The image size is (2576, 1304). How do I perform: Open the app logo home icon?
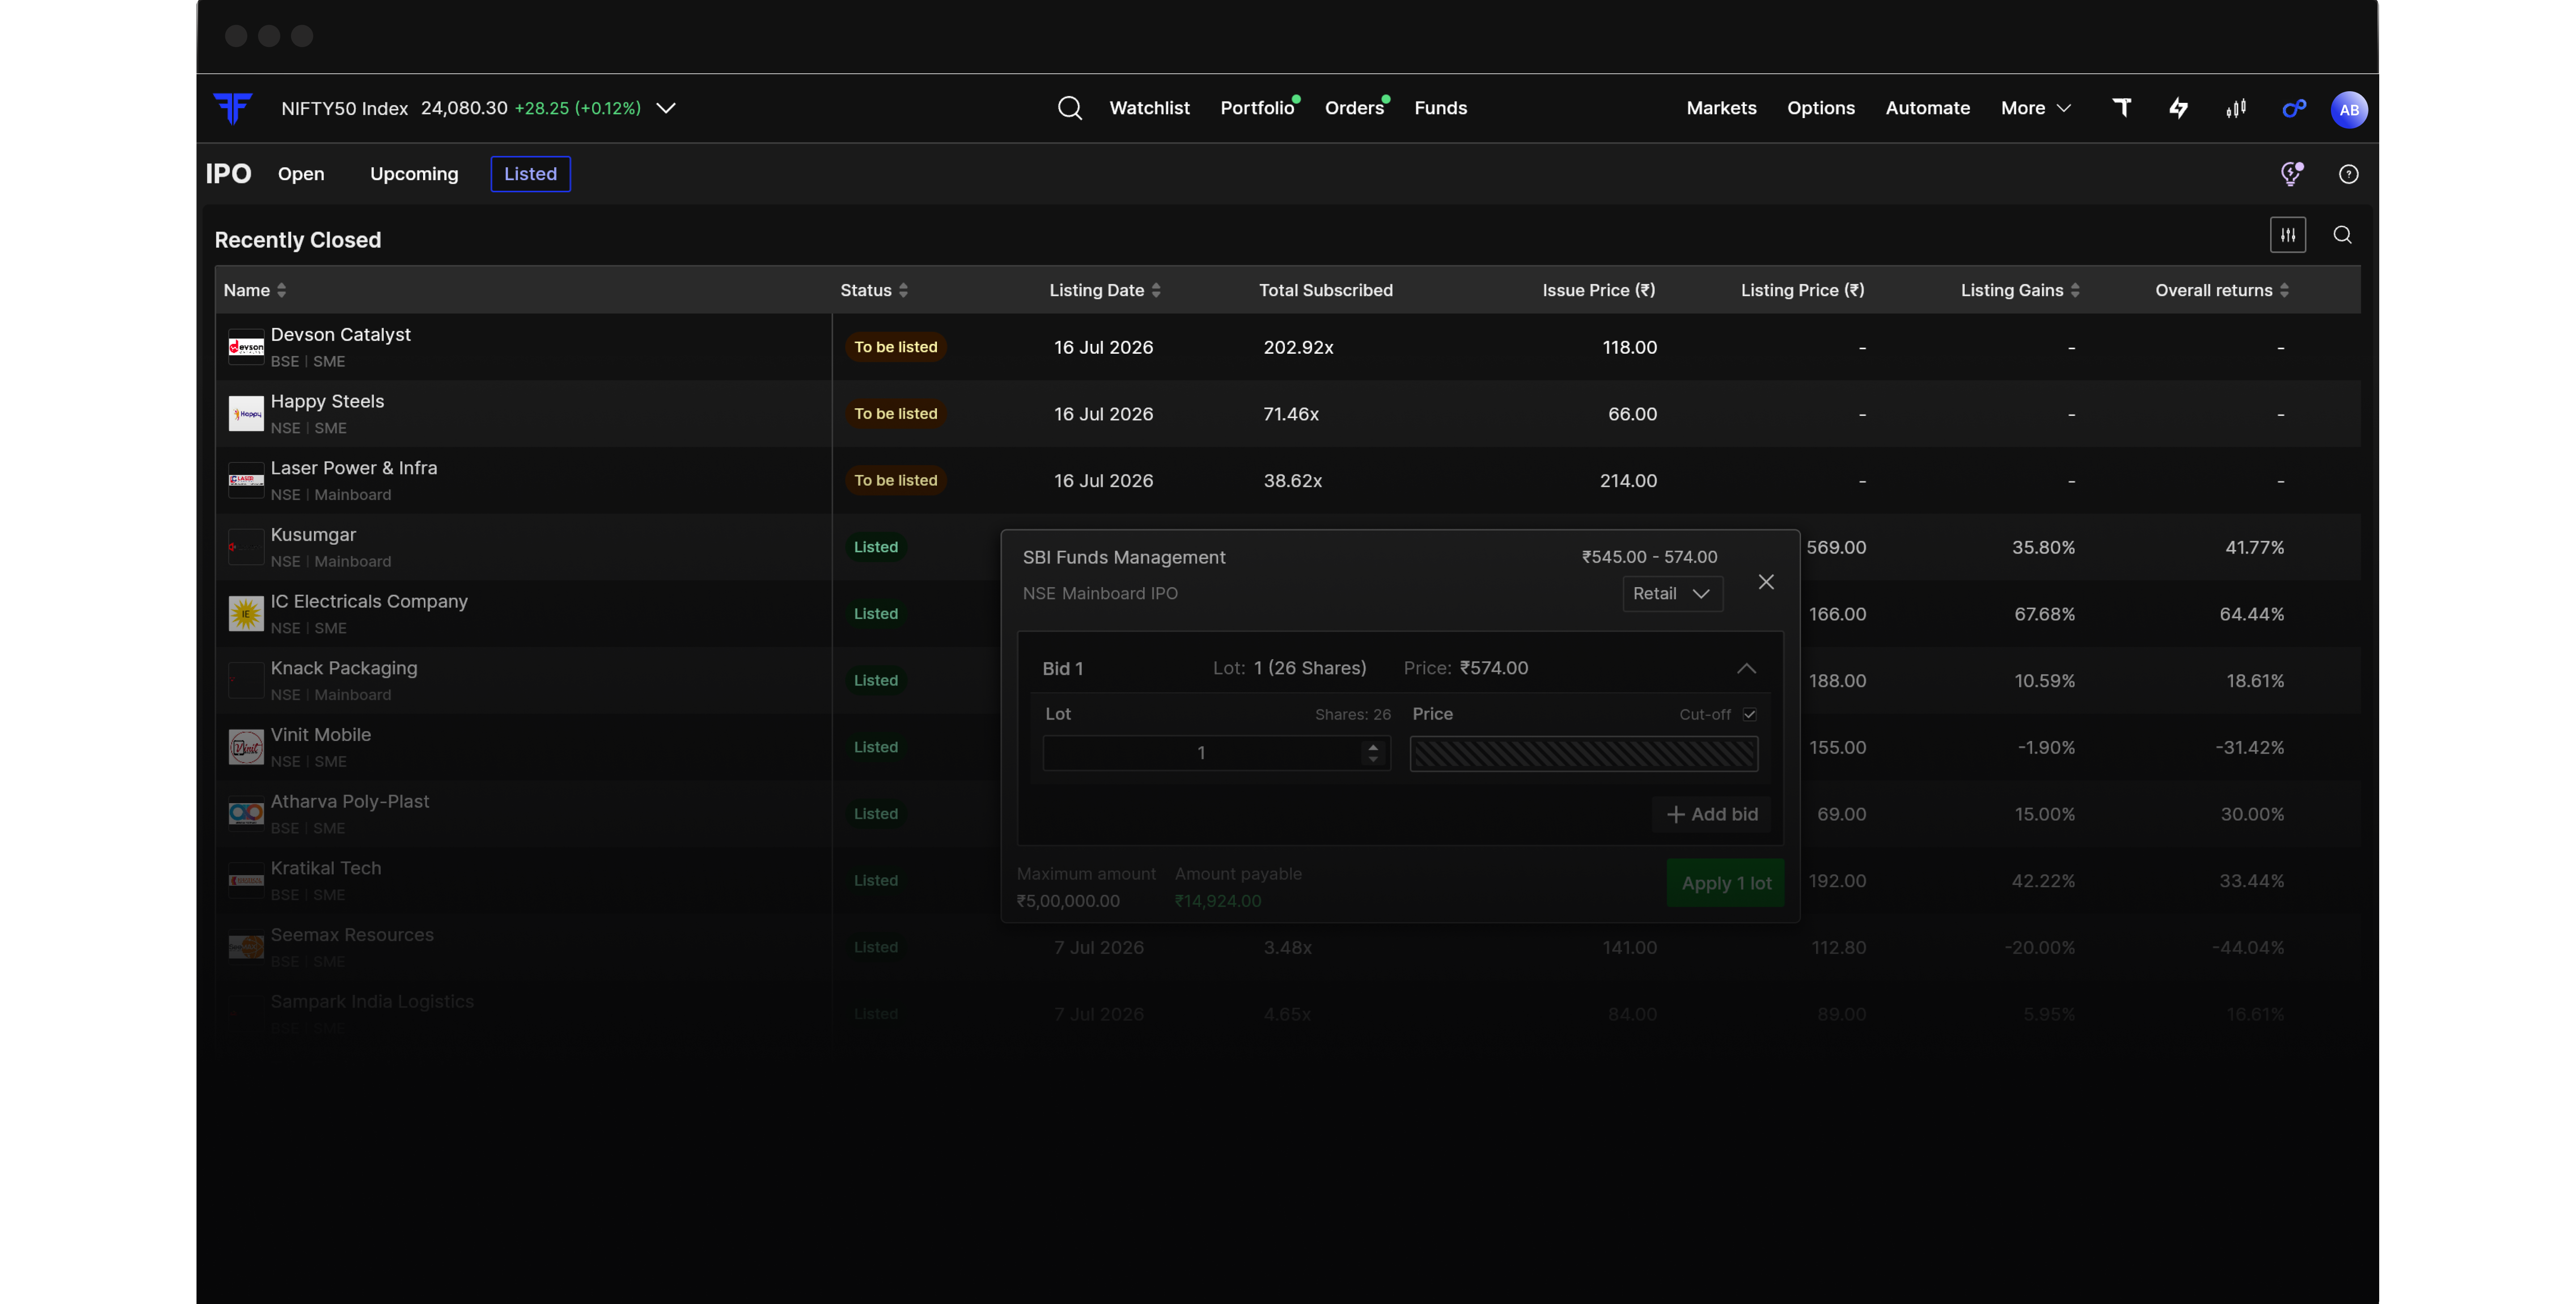233,108
